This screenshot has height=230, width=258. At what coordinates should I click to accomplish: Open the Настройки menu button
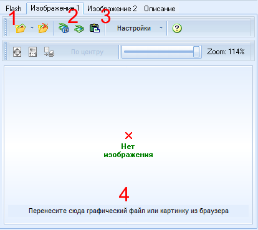(x=134, y=28)
